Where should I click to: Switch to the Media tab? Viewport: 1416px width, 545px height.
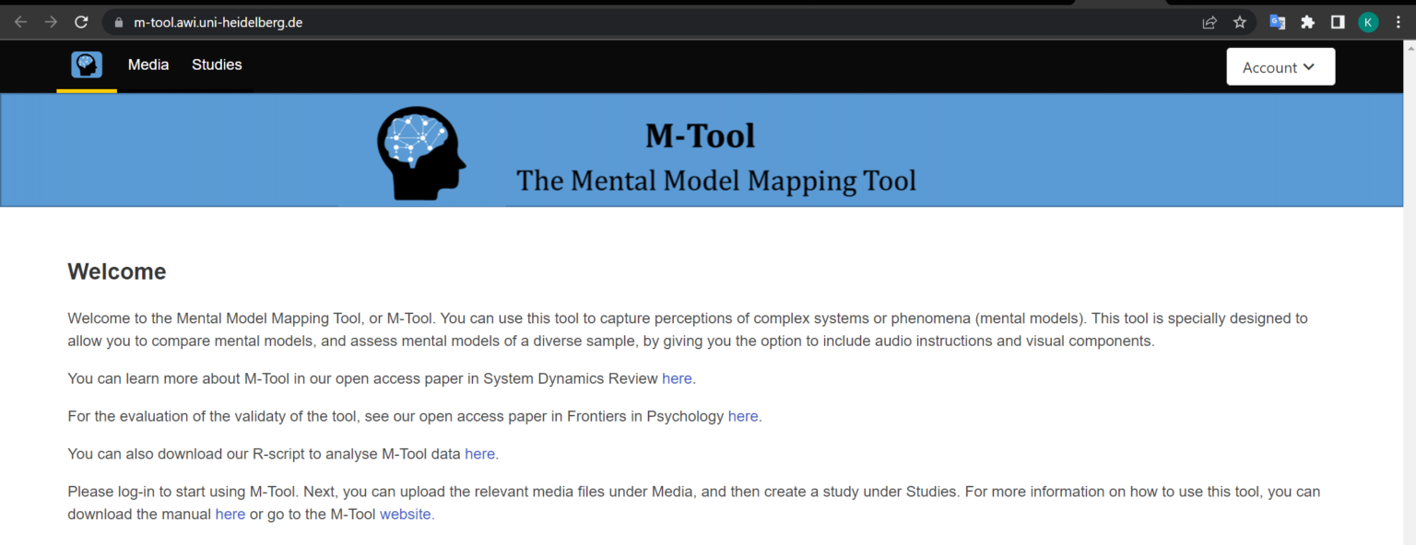tap(147, 64)
